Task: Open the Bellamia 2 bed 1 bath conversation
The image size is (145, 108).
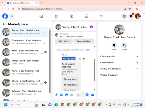Action: coord(24,93)
